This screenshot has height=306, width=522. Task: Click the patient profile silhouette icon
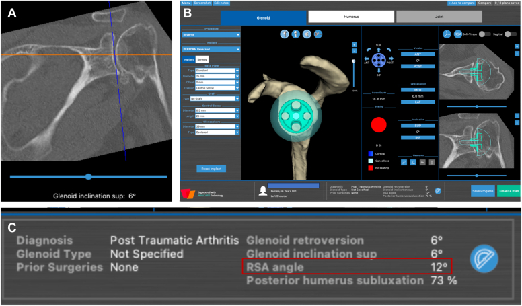(x=260, y=192)
